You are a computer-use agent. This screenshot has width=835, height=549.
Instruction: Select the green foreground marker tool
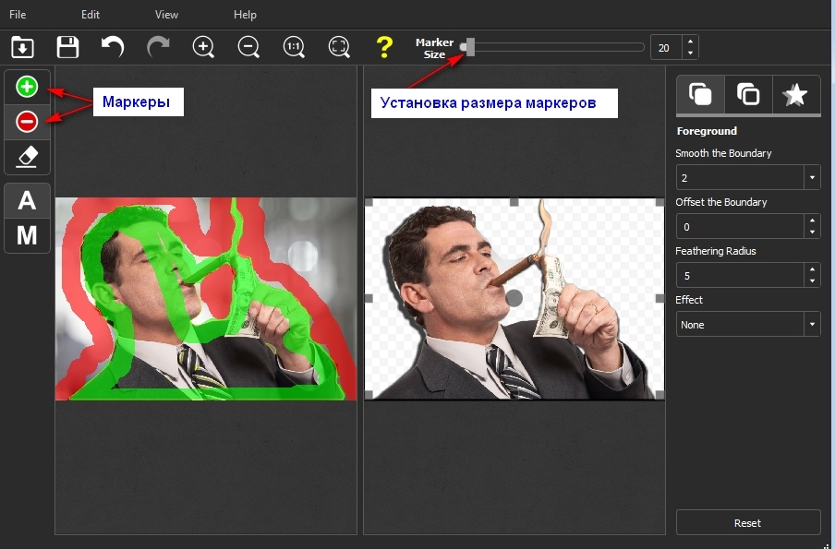(27, 88)
